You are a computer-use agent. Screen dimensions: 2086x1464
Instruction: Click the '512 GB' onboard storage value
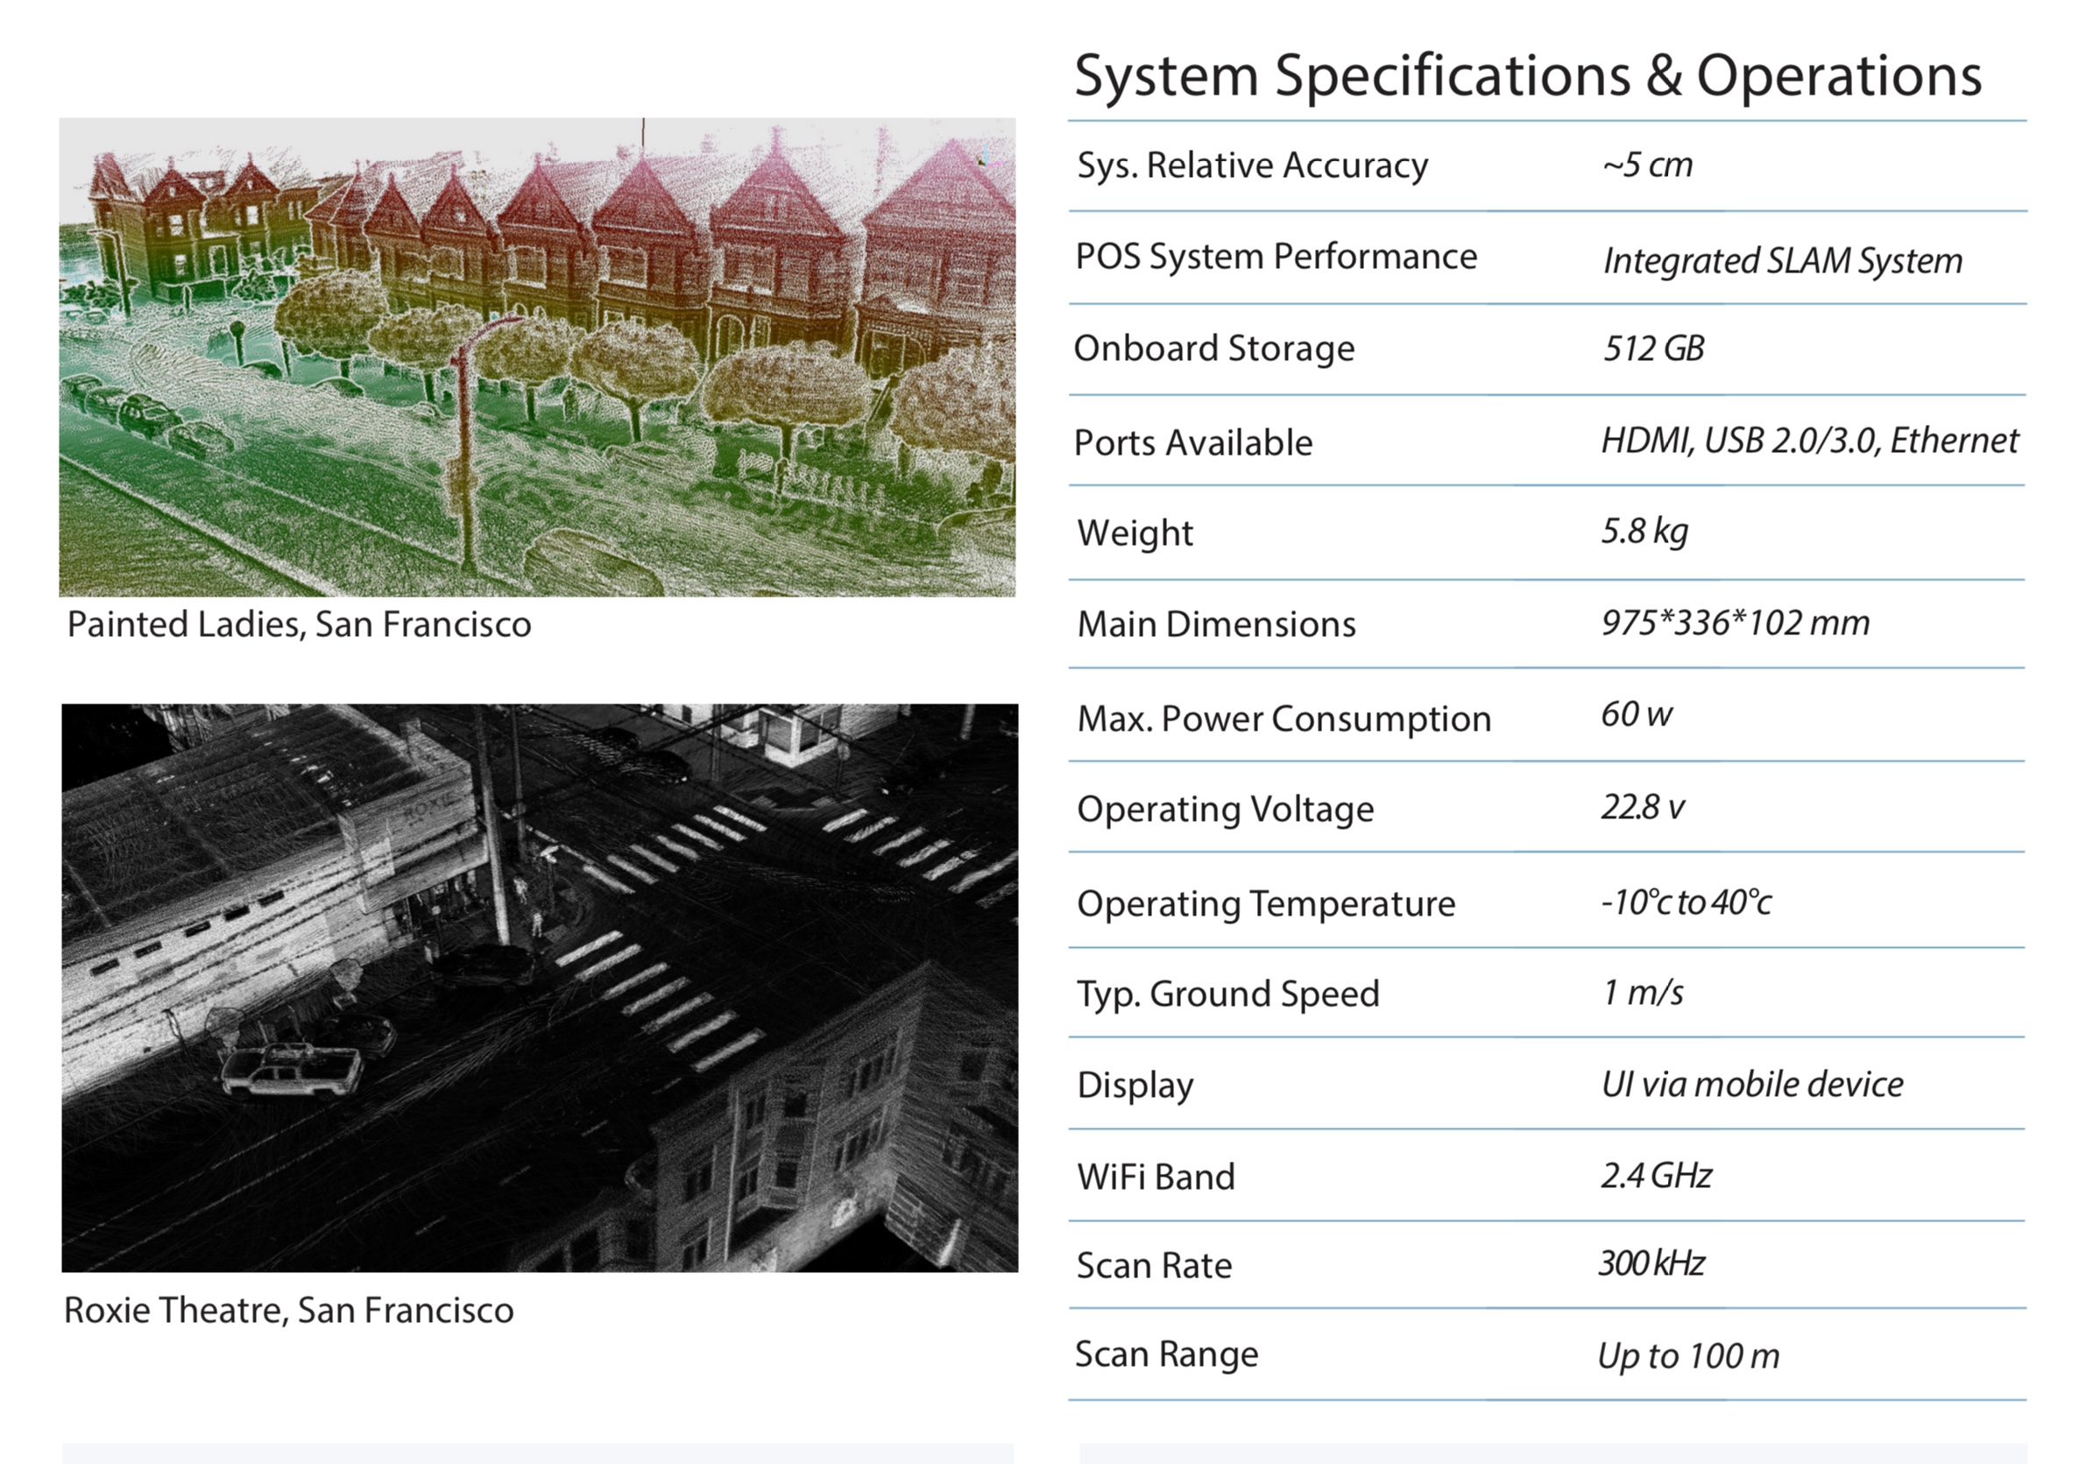tap(1652, 349)
